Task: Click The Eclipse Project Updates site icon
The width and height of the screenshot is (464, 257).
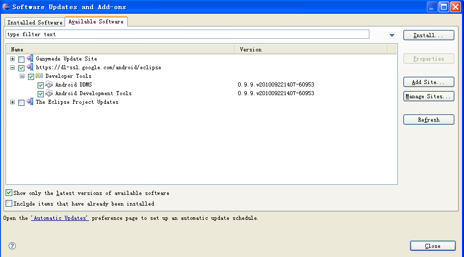Action: click(x=30, y=102)
